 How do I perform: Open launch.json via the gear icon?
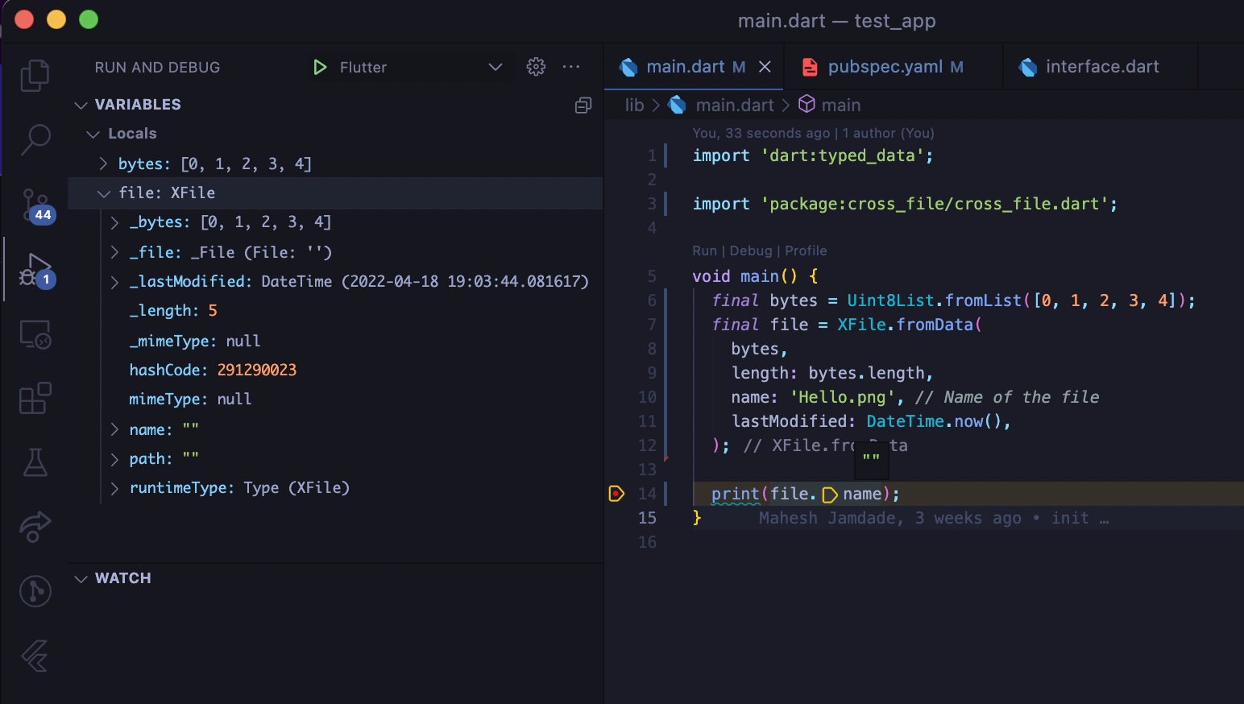[x=535, y=67]
